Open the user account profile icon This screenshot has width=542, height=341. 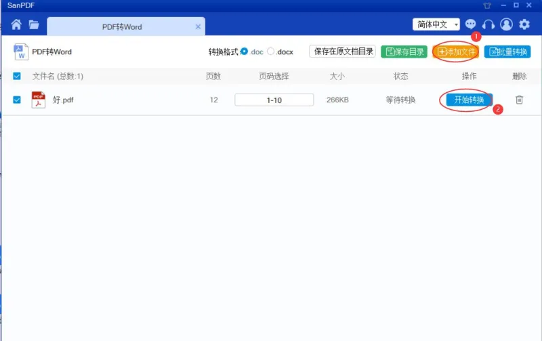(x=506, y=24)
